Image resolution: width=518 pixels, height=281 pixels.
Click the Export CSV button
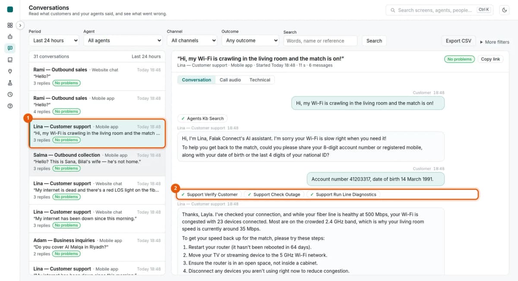tap(458, 41)
